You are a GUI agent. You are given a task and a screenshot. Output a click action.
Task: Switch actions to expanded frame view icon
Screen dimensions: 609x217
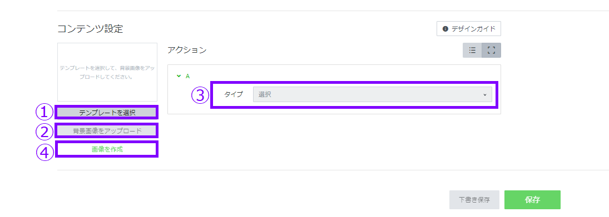click(491, 51)
